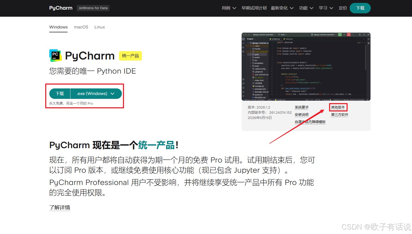The height and width of the screenshot is (234, 412).
Task: Switch to the macOS tab
Action: (81, 27)
